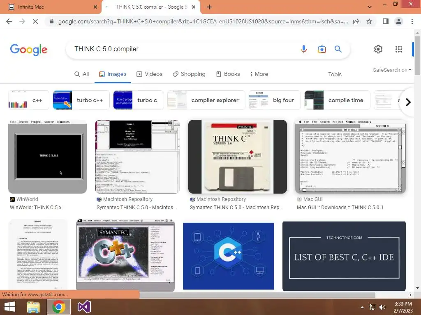Click the browser forward arrow
Screen dimensions: 421x315
22,21
